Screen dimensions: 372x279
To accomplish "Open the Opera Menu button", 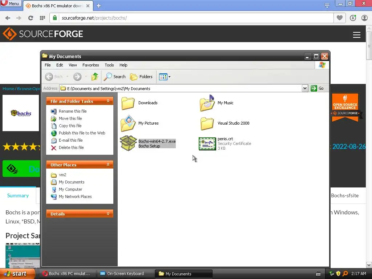I will click(x=11, y=4).
